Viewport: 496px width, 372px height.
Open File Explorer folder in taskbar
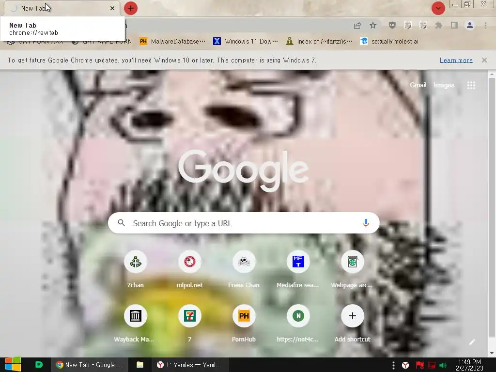pyautogui.click(x=140, y=365)
